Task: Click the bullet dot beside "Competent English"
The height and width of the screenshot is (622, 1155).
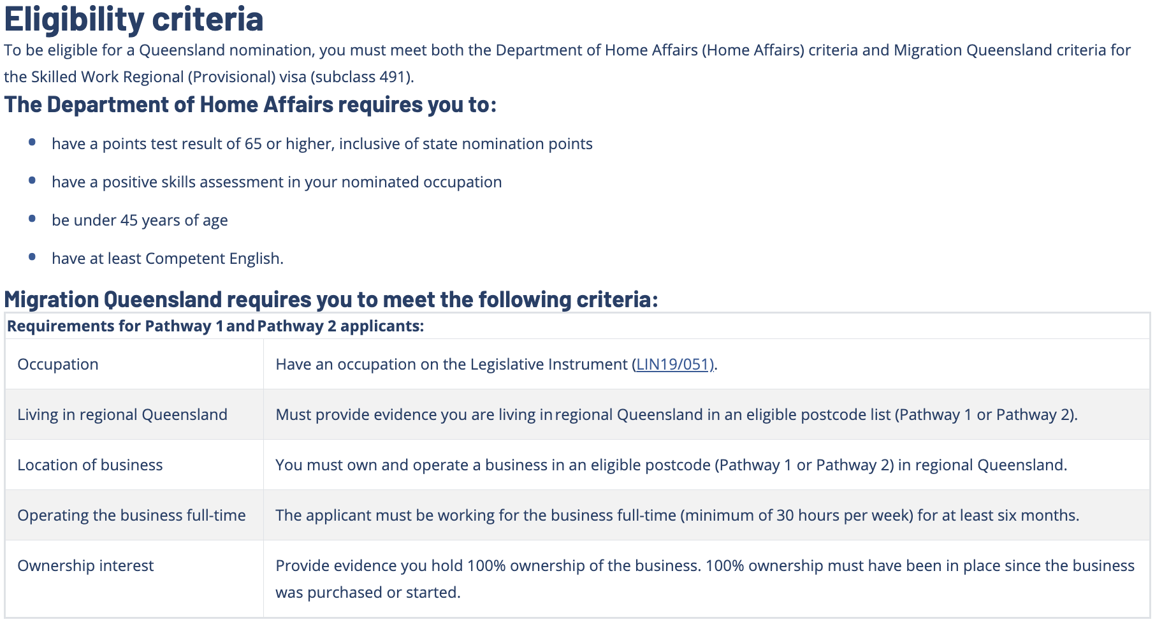Action: point(33,257)
